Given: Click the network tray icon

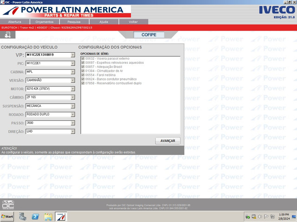Looking at the screenshot, I should 272,216.
